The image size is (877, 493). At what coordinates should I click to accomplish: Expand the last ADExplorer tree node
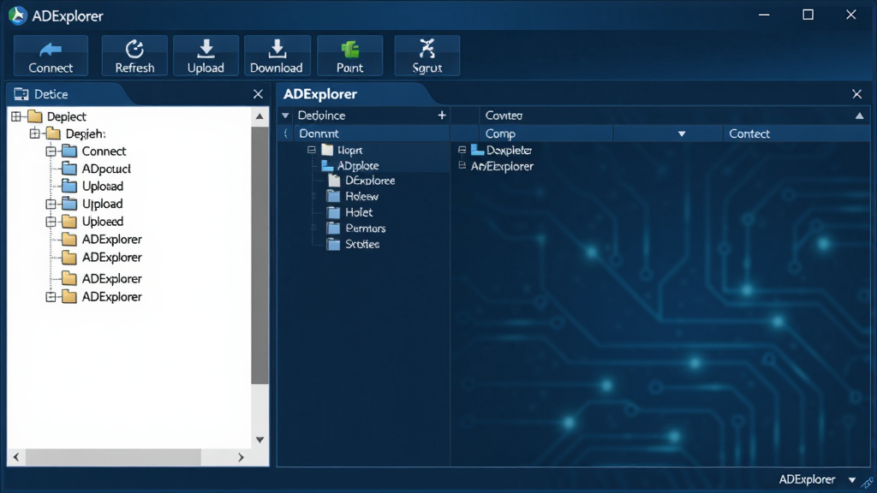tap(51, 297)
